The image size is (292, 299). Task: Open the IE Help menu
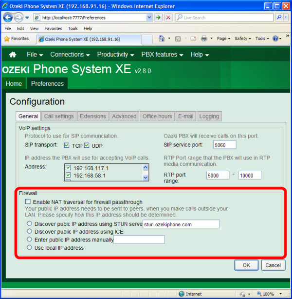pos(88,28)
